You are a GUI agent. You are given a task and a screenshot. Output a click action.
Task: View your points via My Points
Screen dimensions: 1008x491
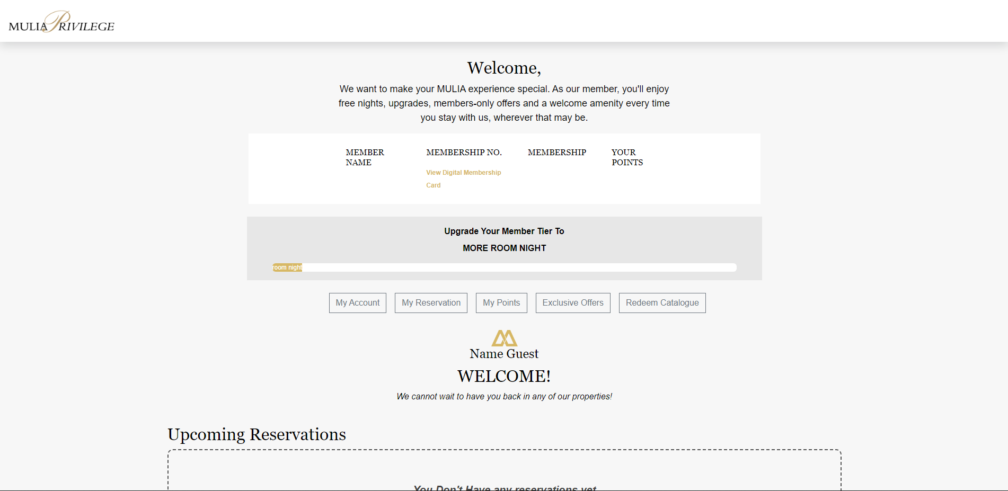(x=501, y=302)
